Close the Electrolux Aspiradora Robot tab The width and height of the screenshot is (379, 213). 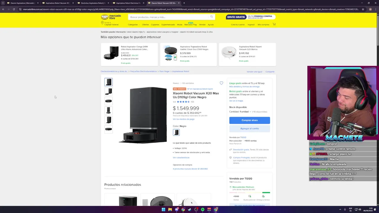108,3
